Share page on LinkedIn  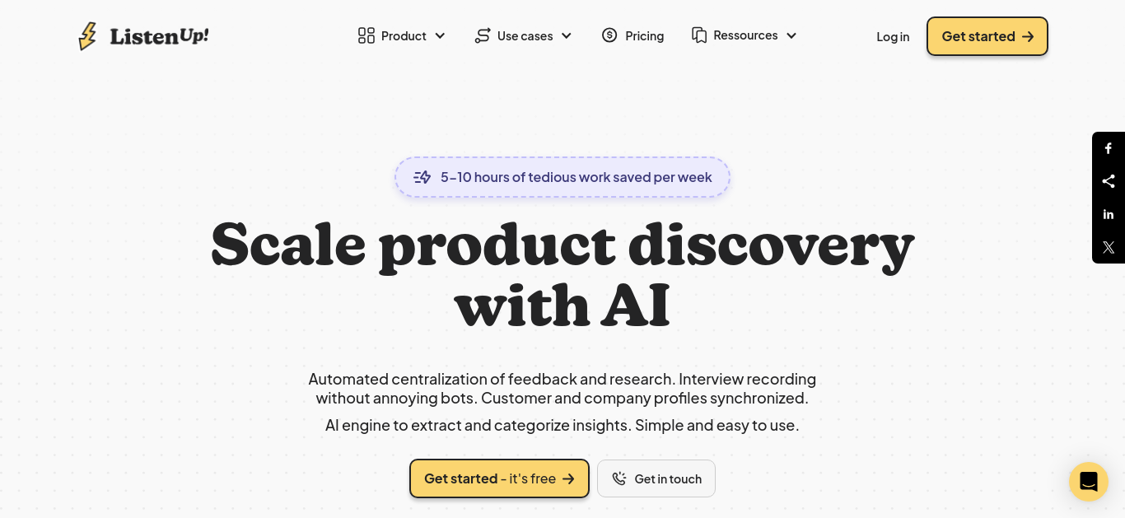tap(1109, 214)
